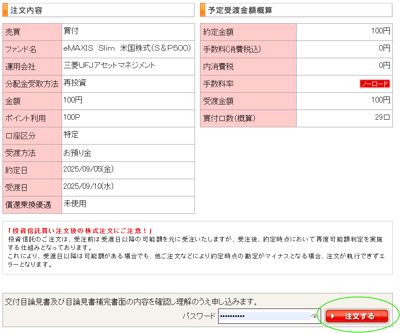Click the 手数料率 row label

219,84
